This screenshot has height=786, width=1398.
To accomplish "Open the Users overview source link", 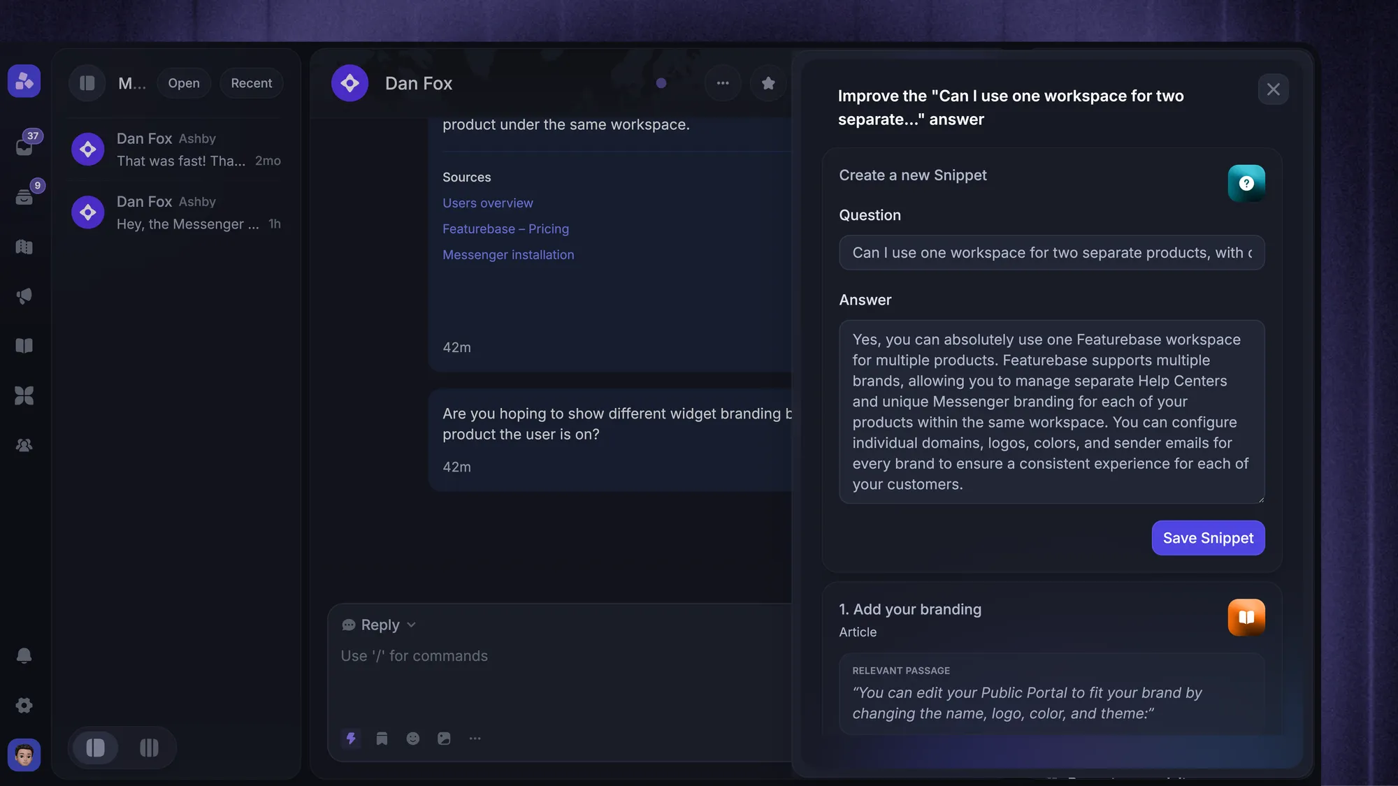I will tap(488, 203).
